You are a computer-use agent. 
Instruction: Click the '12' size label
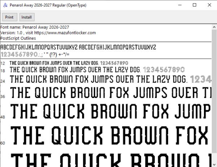point(3,63)
